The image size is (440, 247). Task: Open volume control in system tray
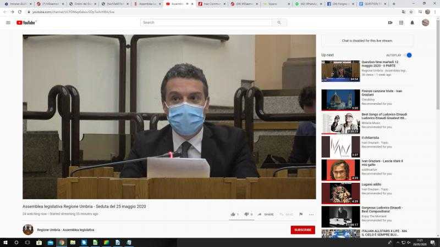409,243
